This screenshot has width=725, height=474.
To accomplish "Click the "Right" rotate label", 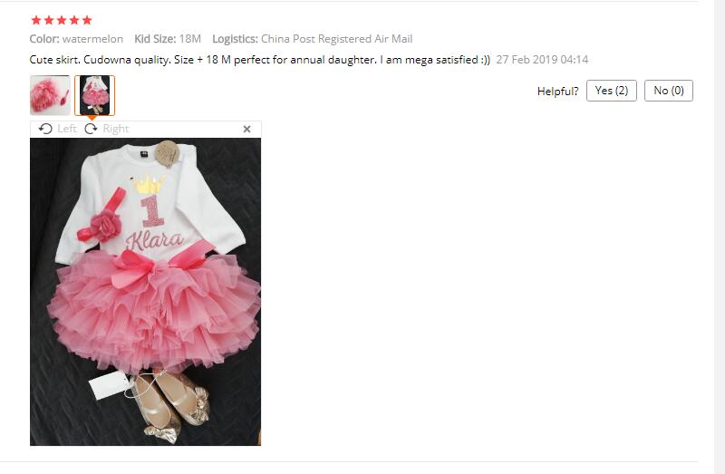I will pyautogui.click(x=116, y=129).
